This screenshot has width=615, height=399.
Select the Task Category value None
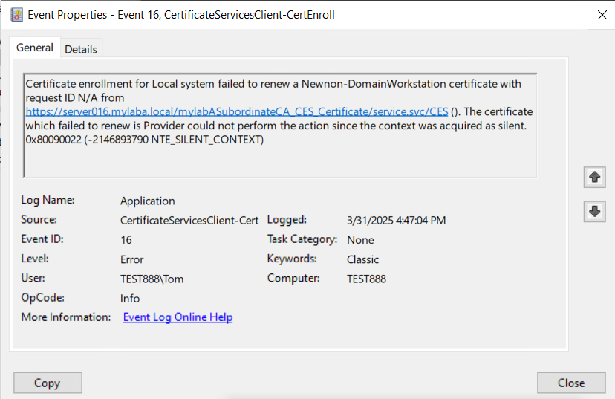[x=360, y=240]
